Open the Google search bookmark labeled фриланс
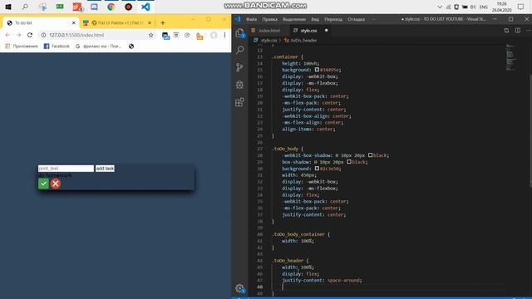This screenshot has width=532, height=299. point(98,47)
